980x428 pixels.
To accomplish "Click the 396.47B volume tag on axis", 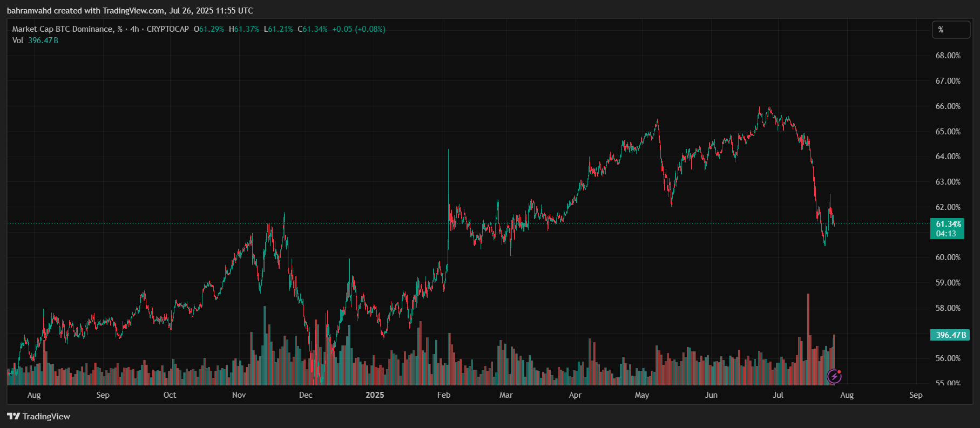I will click(950, 335).
